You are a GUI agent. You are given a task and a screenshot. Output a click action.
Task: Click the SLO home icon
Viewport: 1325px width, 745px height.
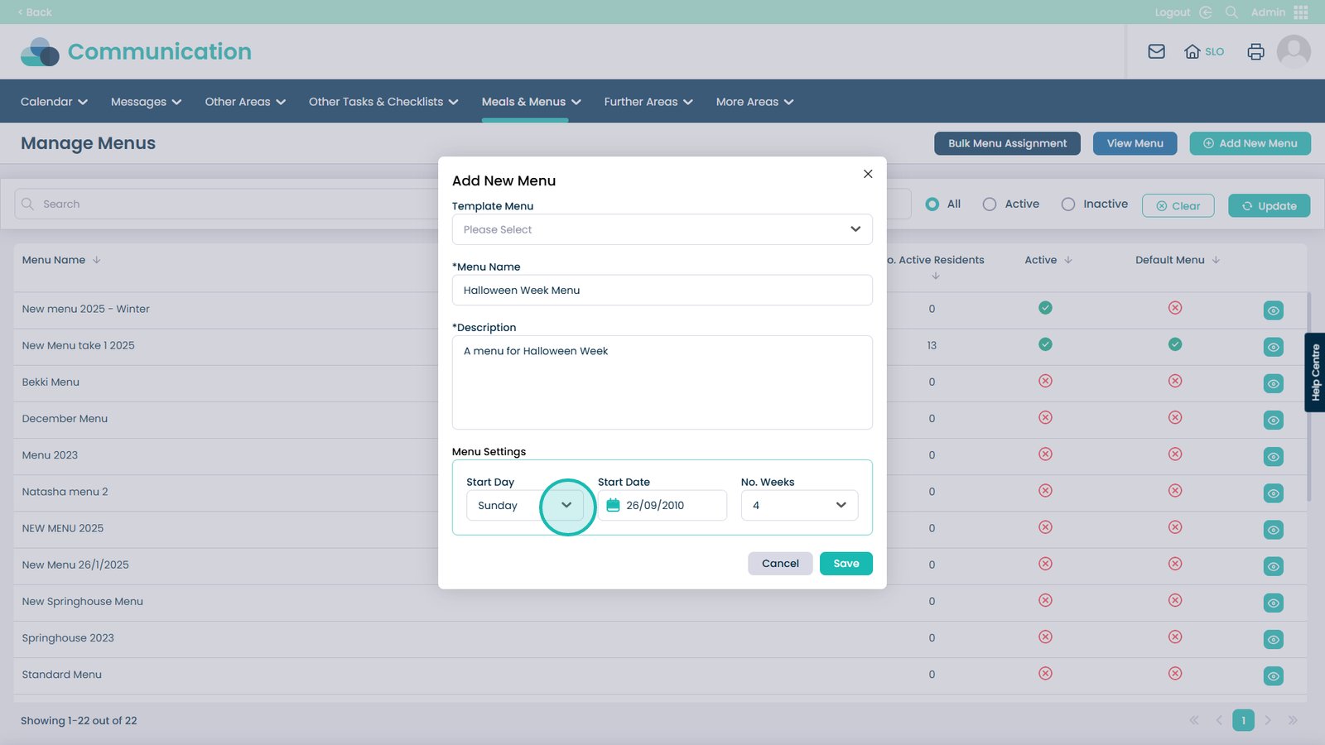[1192, 51]
